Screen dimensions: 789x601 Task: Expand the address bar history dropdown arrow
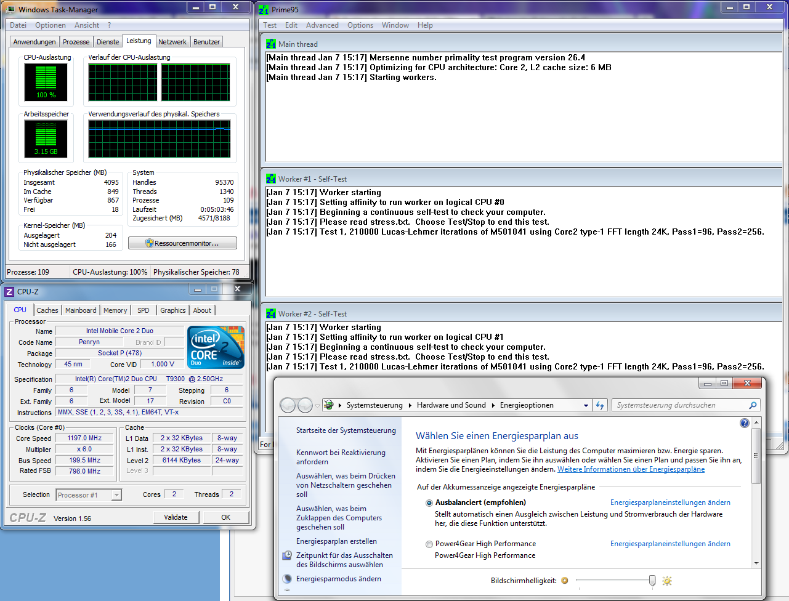click(586, 405)
